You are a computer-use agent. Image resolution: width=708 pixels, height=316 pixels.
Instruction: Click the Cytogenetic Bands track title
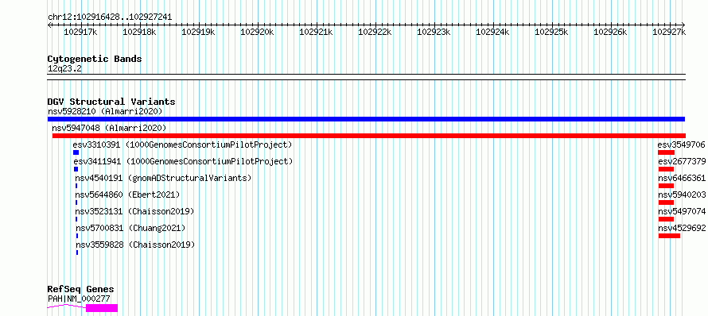tap(95, 59)
